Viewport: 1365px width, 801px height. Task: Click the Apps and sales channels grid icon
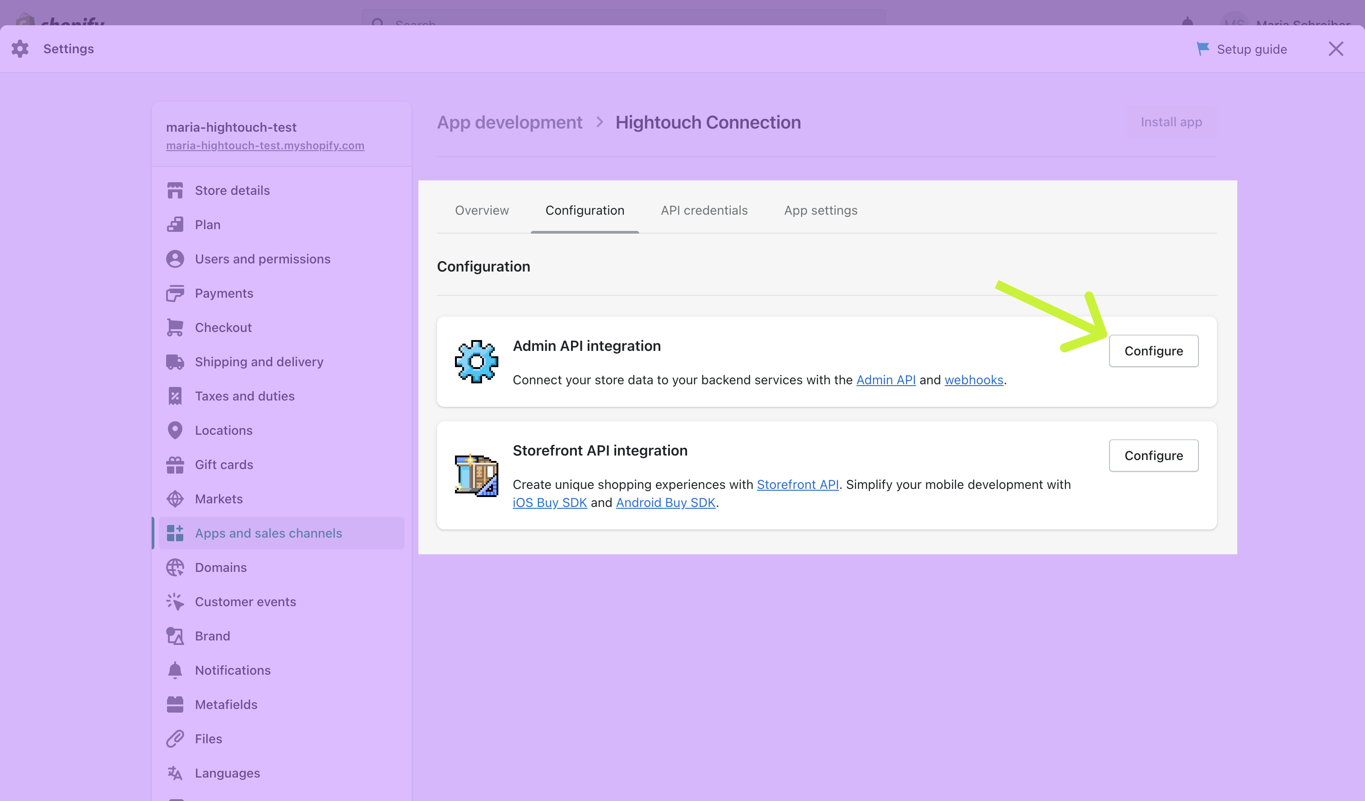click(x=175, y=533)
